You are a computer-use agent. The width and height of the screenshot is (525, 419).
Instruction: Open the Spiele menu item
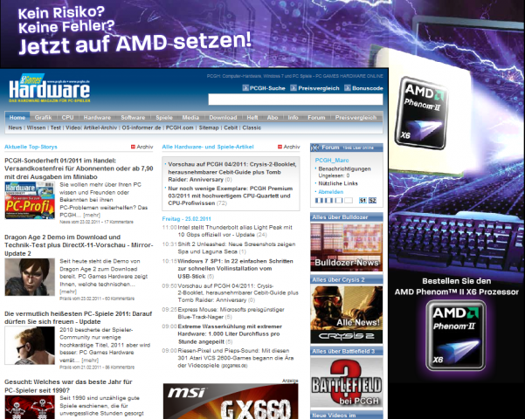coord(164,118)
